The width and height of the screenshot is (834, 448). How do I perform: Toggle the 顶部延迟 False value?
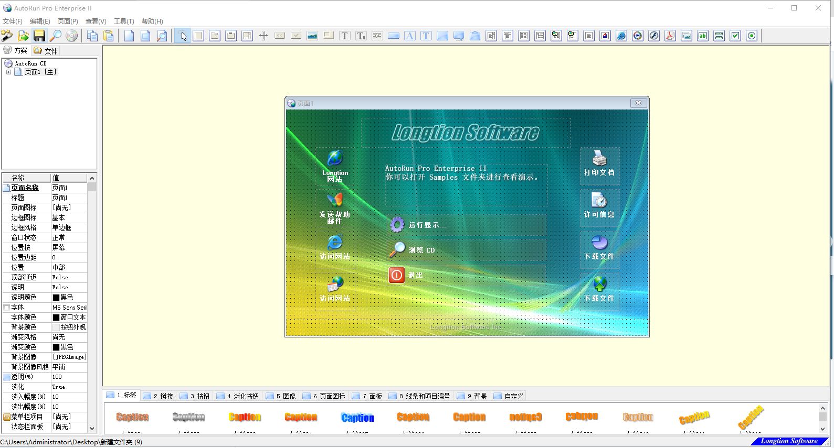pos(68,277)
